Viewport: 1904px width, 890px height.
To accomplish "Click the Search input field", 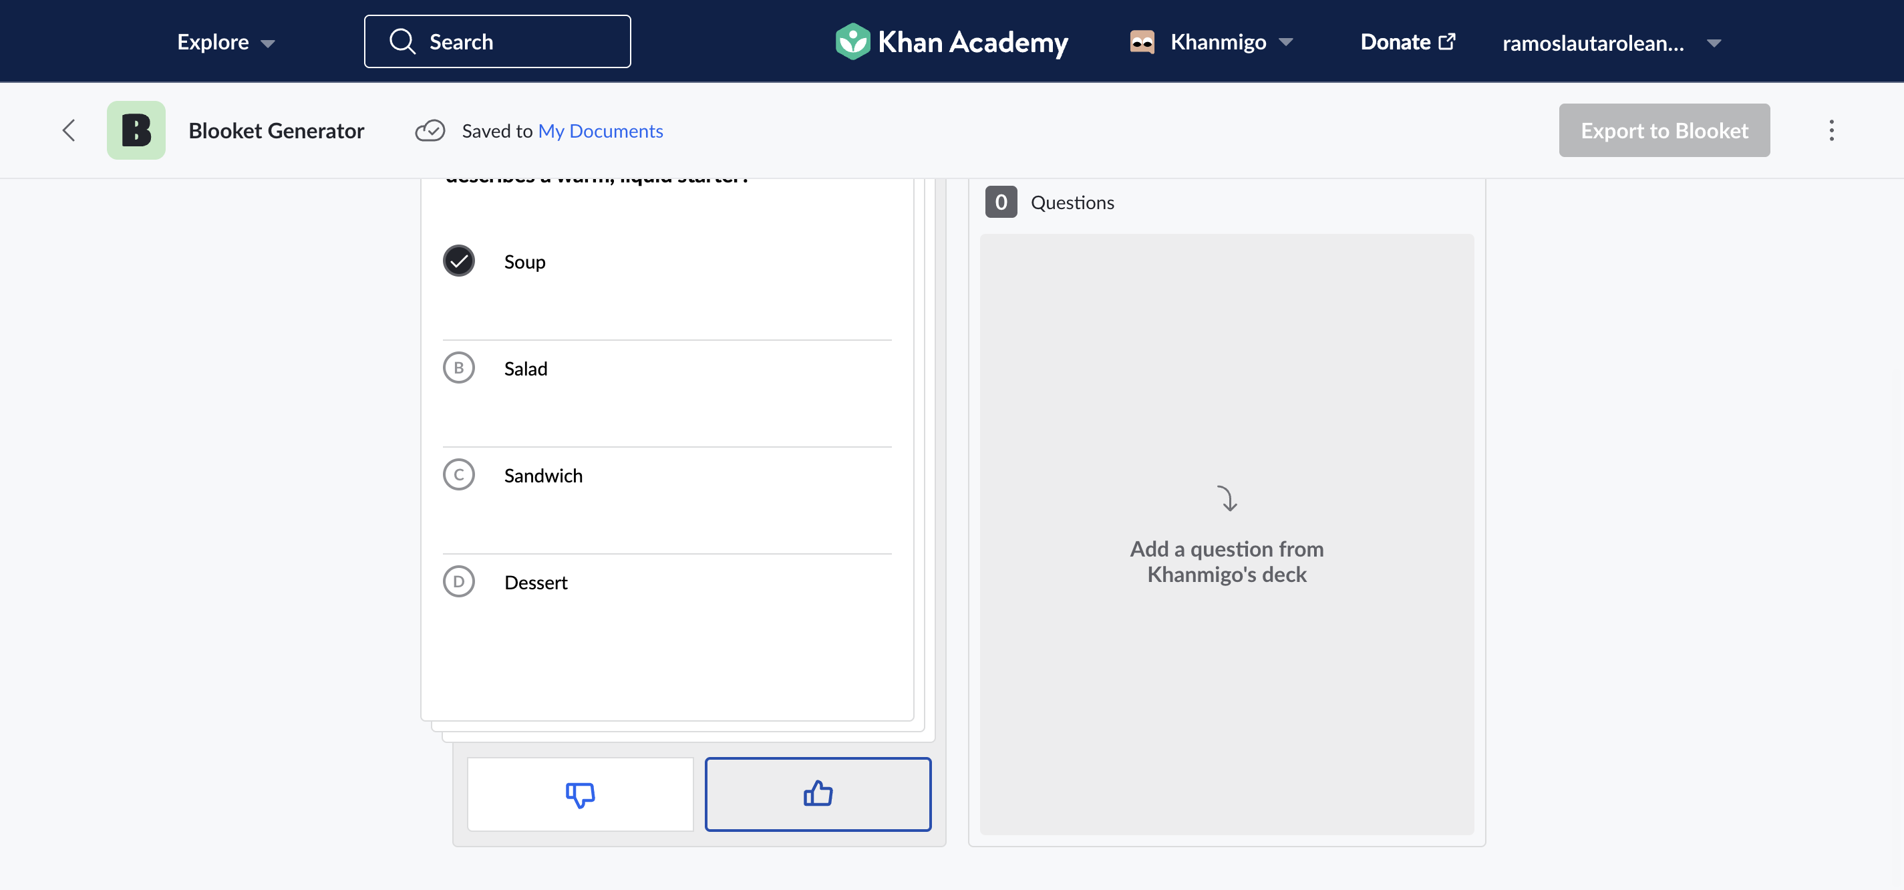I will coord(496,41).
